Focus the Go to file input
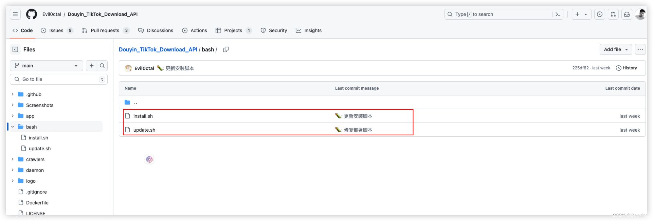 point(59,79)
